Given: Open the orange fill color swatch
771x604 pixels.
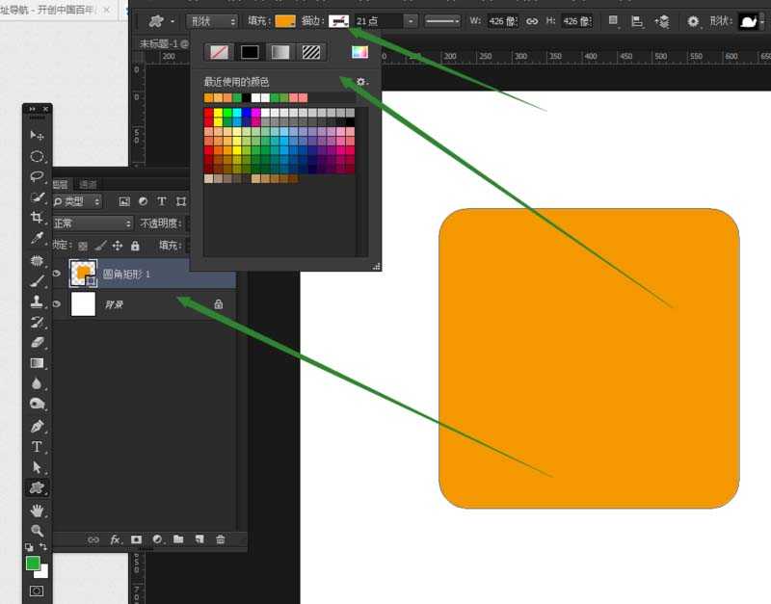Looking at the screenshot, I should 285,21.
